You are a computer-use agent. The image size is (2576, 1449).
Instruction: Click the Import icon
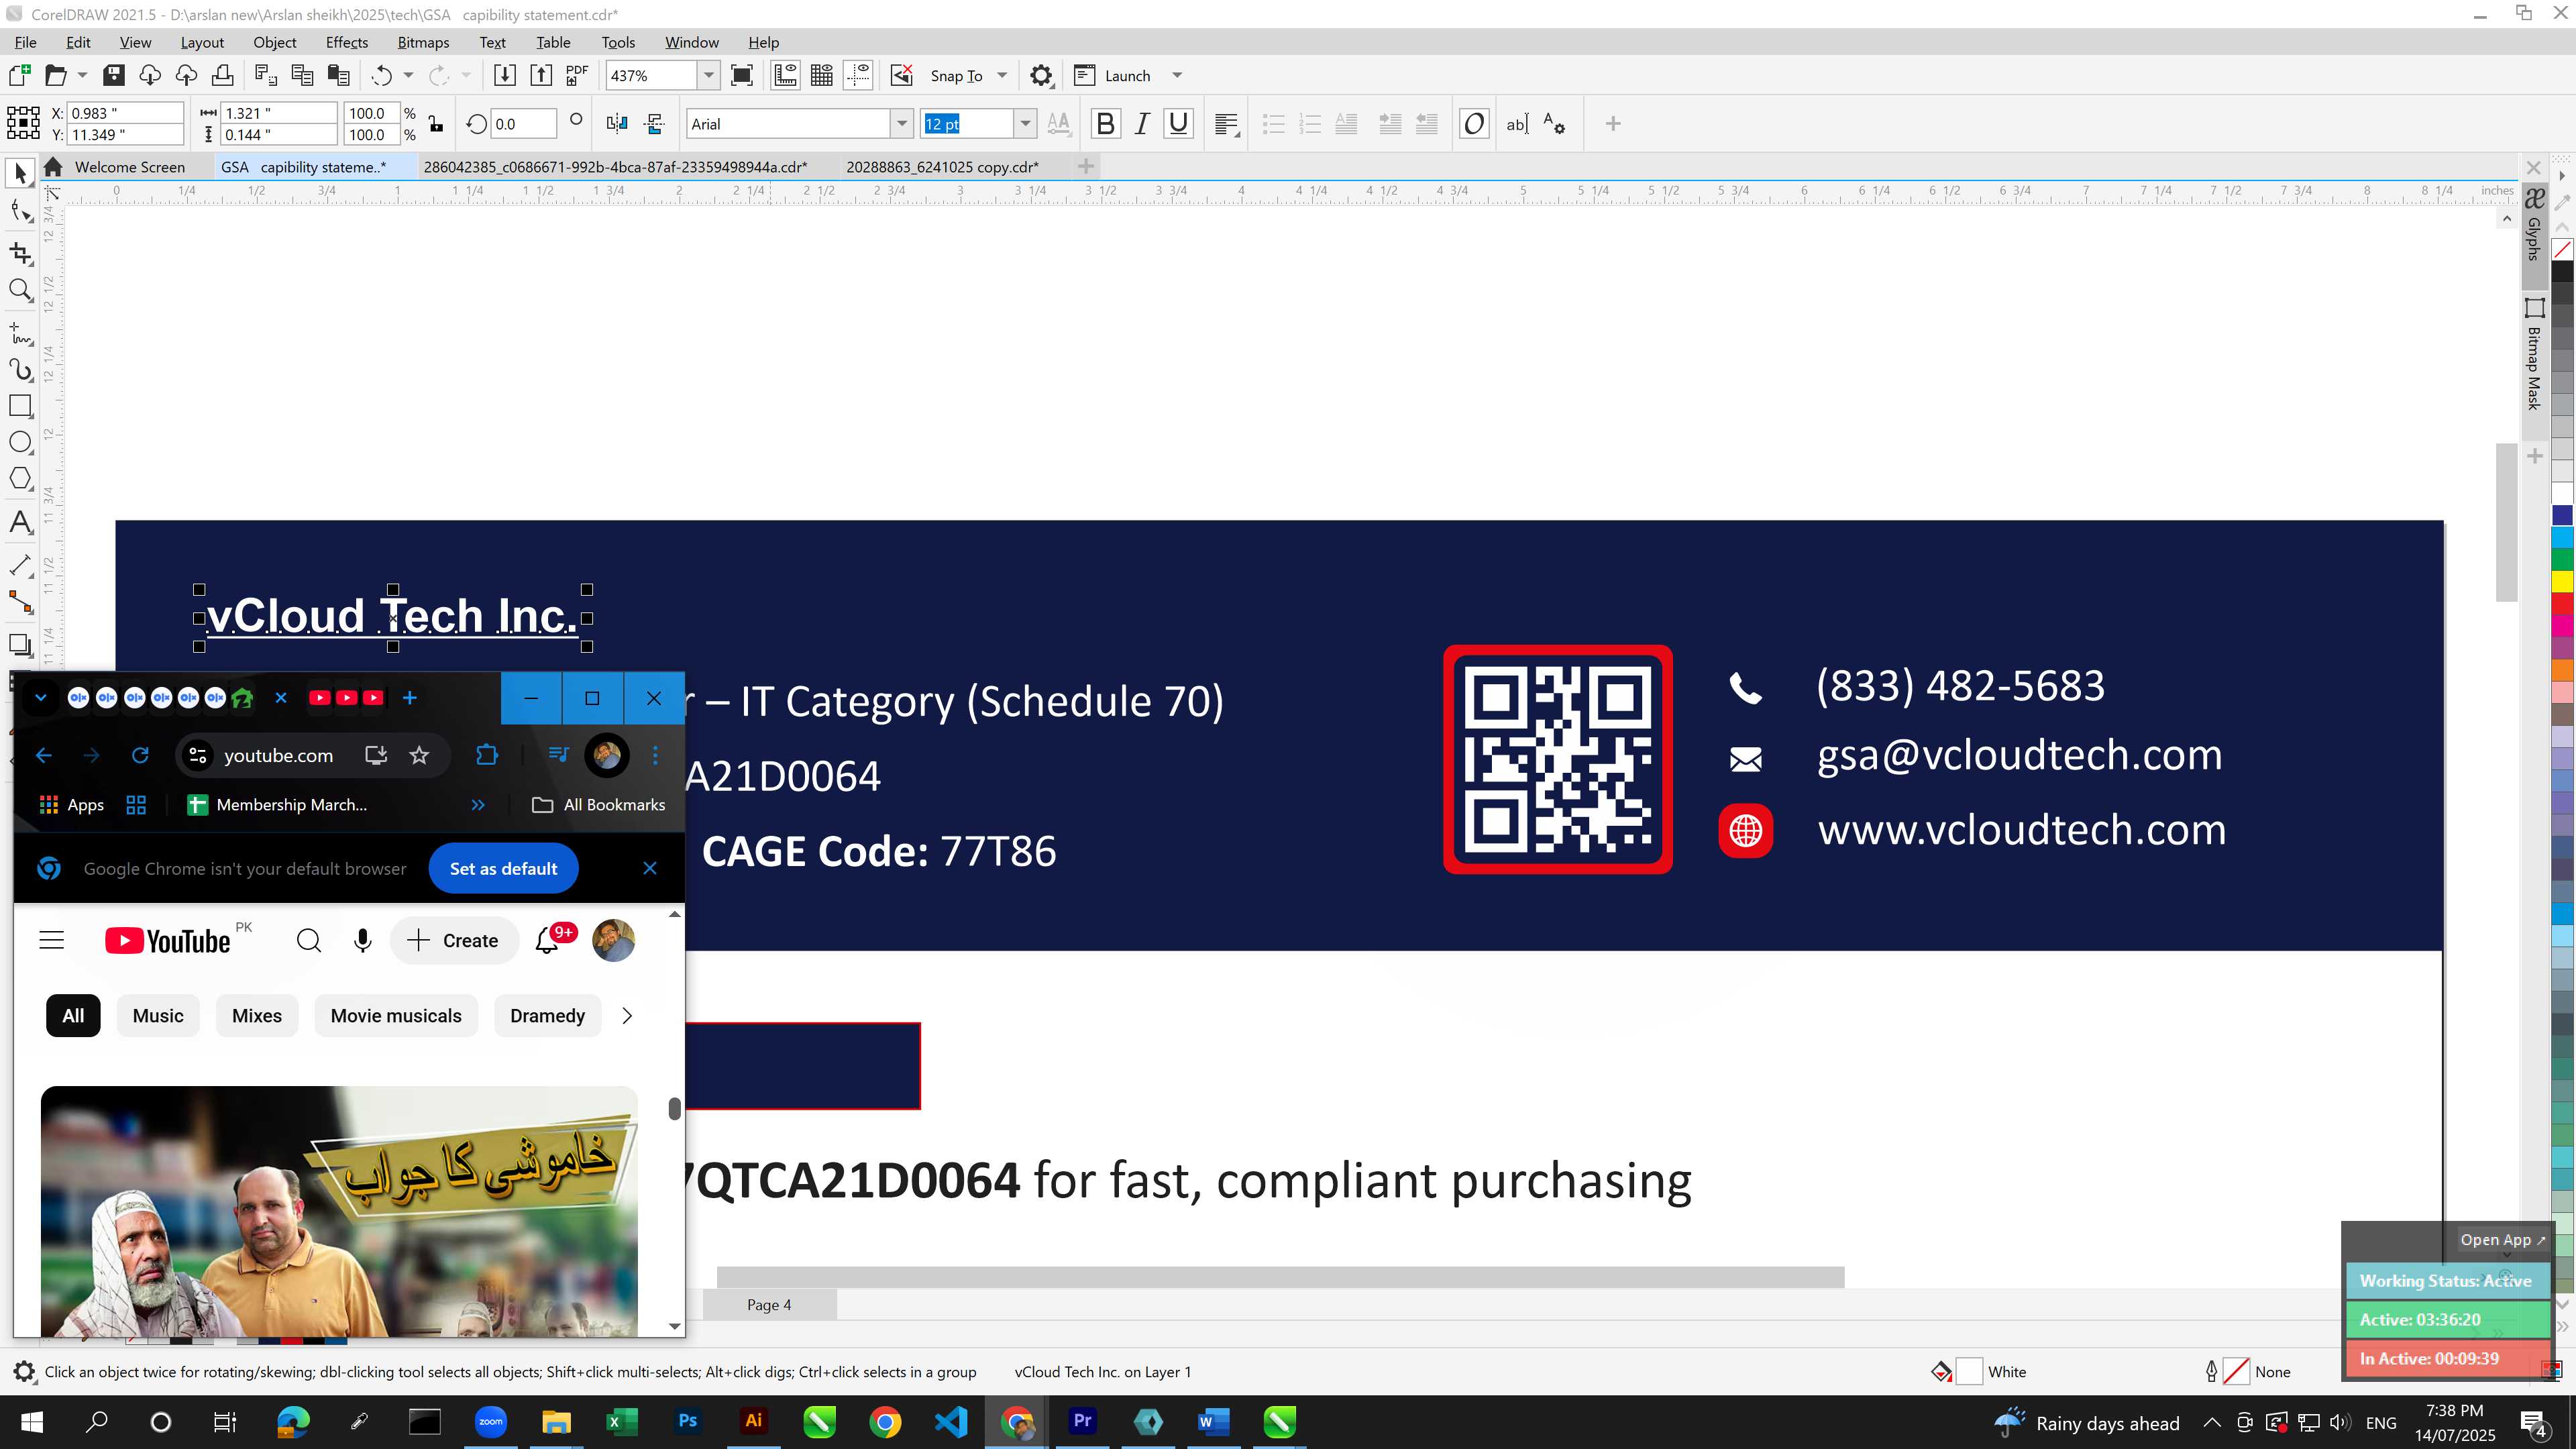point(505,75)
